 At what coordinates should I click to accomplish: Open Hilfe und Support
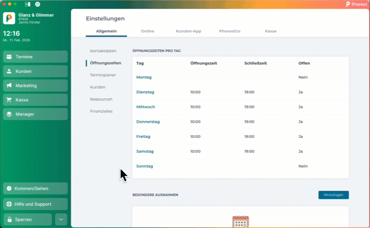35,204
